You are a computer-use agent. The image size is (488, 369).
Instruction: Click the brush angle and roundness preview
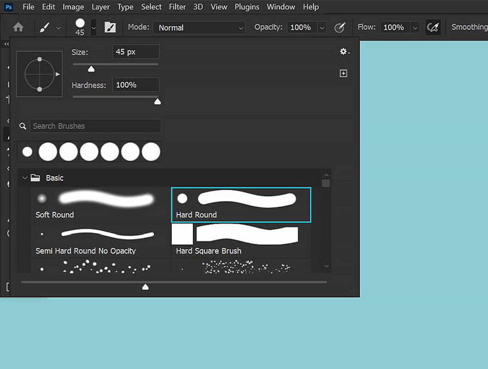(39, 74)
